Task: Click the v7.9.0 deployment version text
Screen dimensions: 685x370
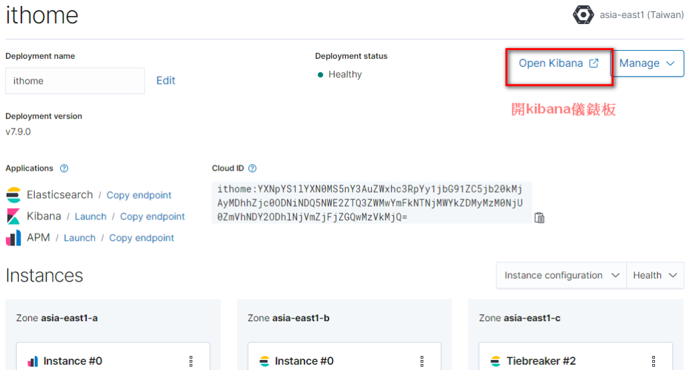Action: [18, 132]
